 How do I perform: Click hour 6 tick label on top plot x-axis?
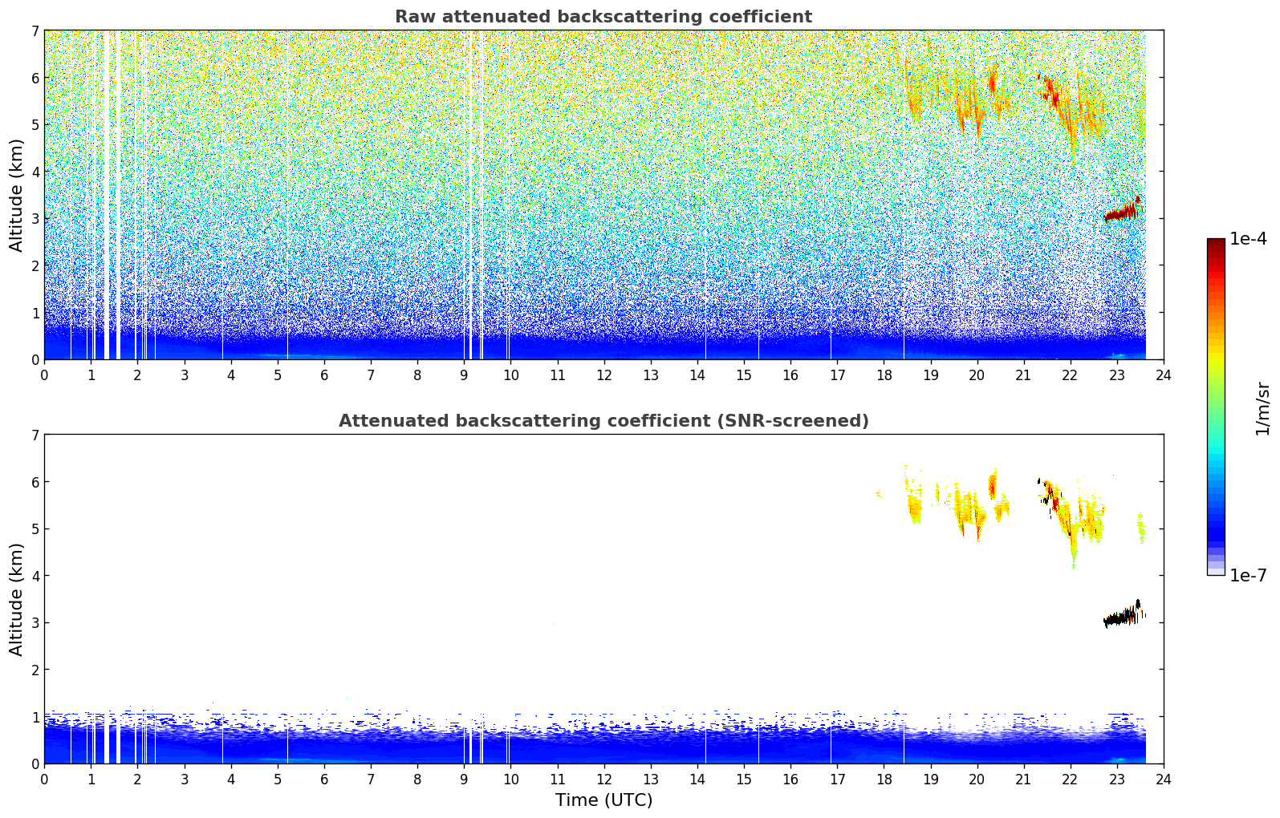coord(324,375)
